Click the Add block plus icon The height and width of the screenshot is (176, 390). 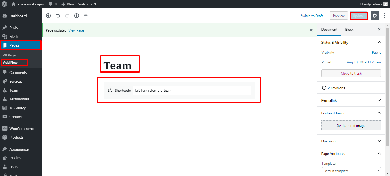click(x=48, y=16)
